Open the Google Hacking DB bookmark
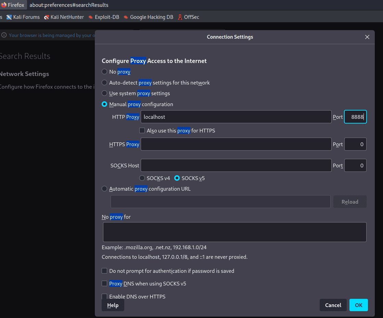This screenshot has height=318, width=383. [149, 17]
